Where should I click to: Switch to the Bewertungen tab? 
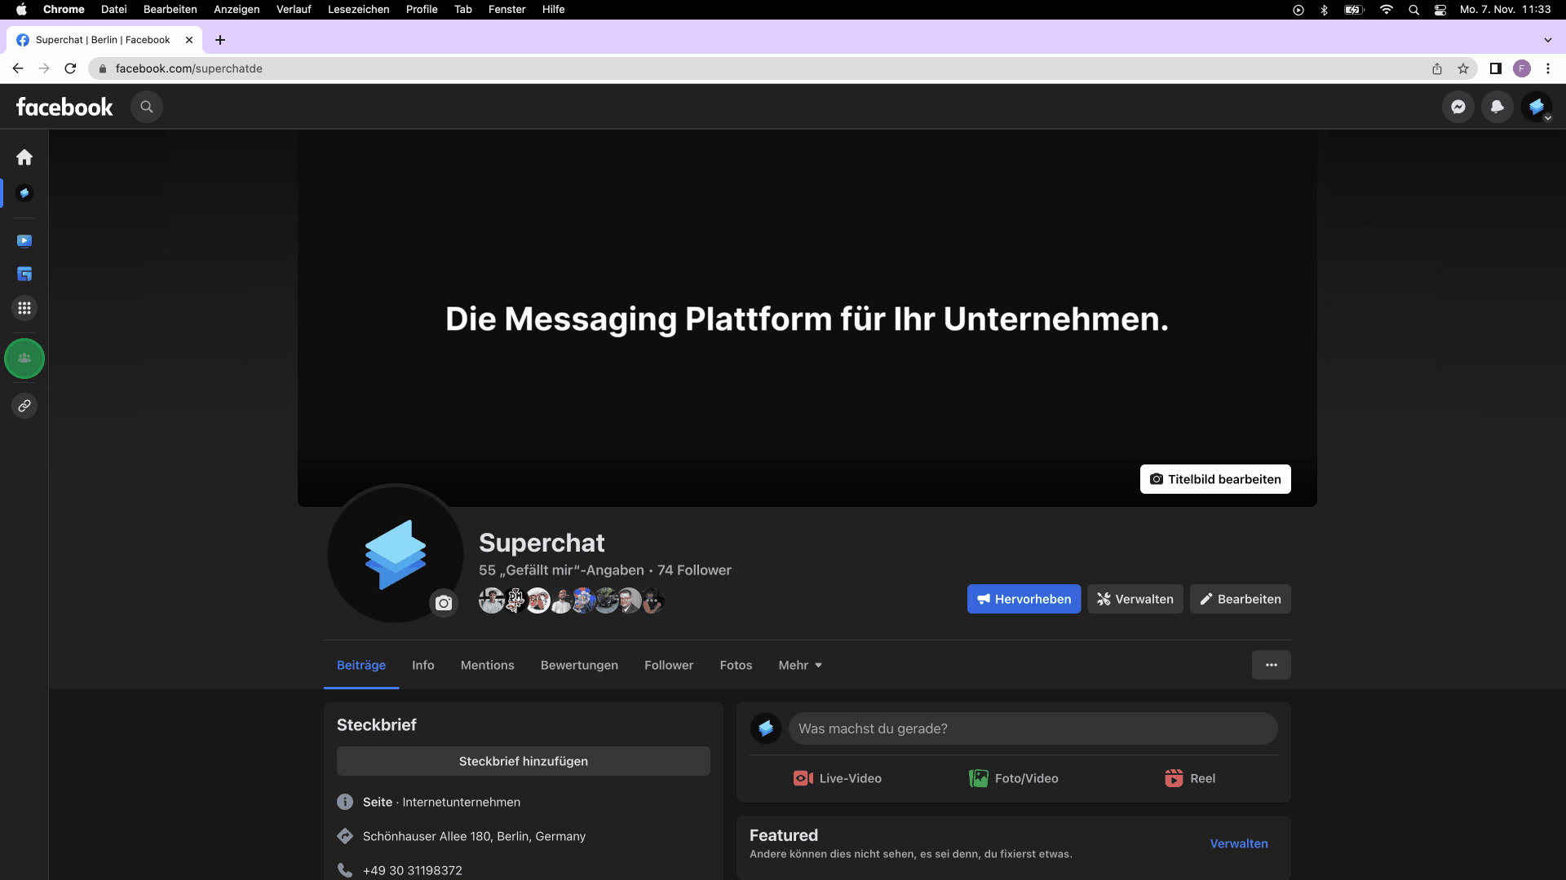579,665
